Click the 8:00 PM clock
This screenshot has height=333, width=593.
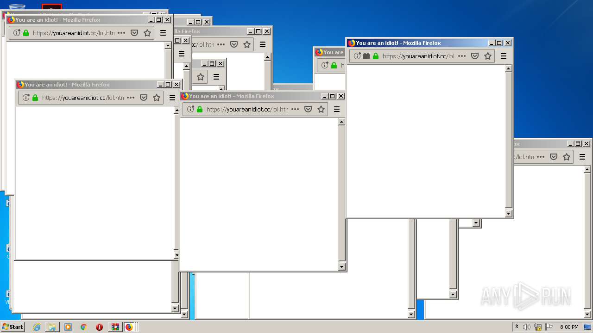click(569, 327)
